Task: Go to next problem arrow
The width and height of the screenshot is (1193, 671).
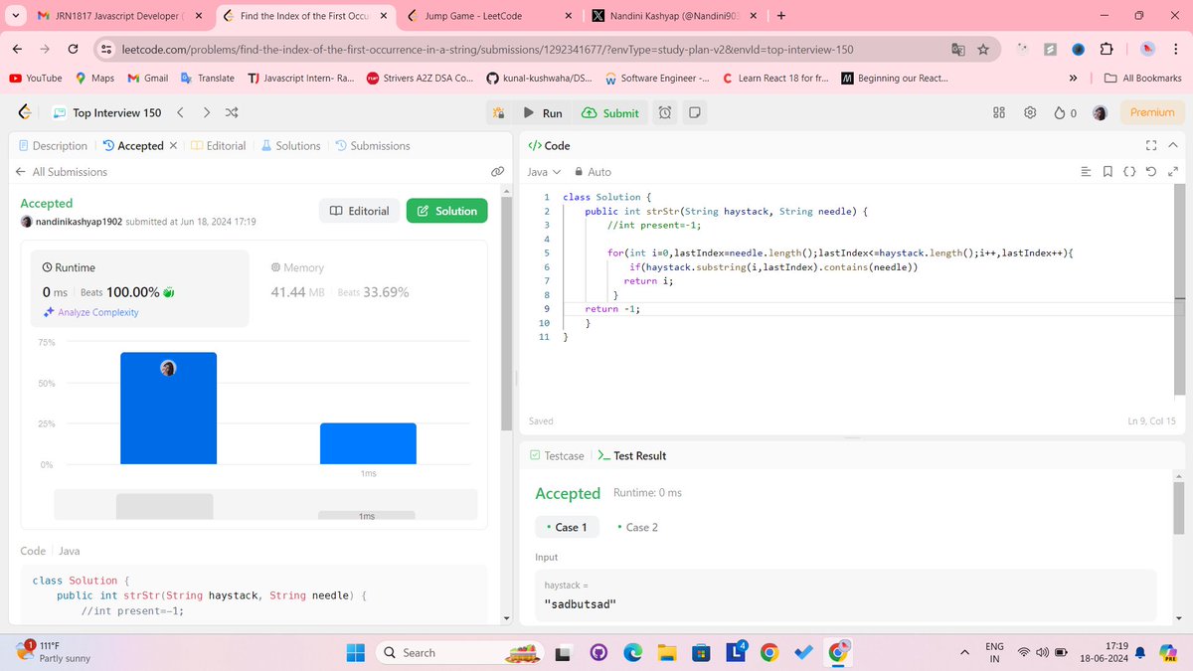Action: (206, 112)
